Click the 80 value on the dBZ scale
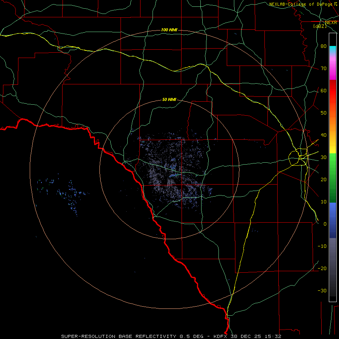Viewport: 339px width, 339px height. click(x=324, y=46)
